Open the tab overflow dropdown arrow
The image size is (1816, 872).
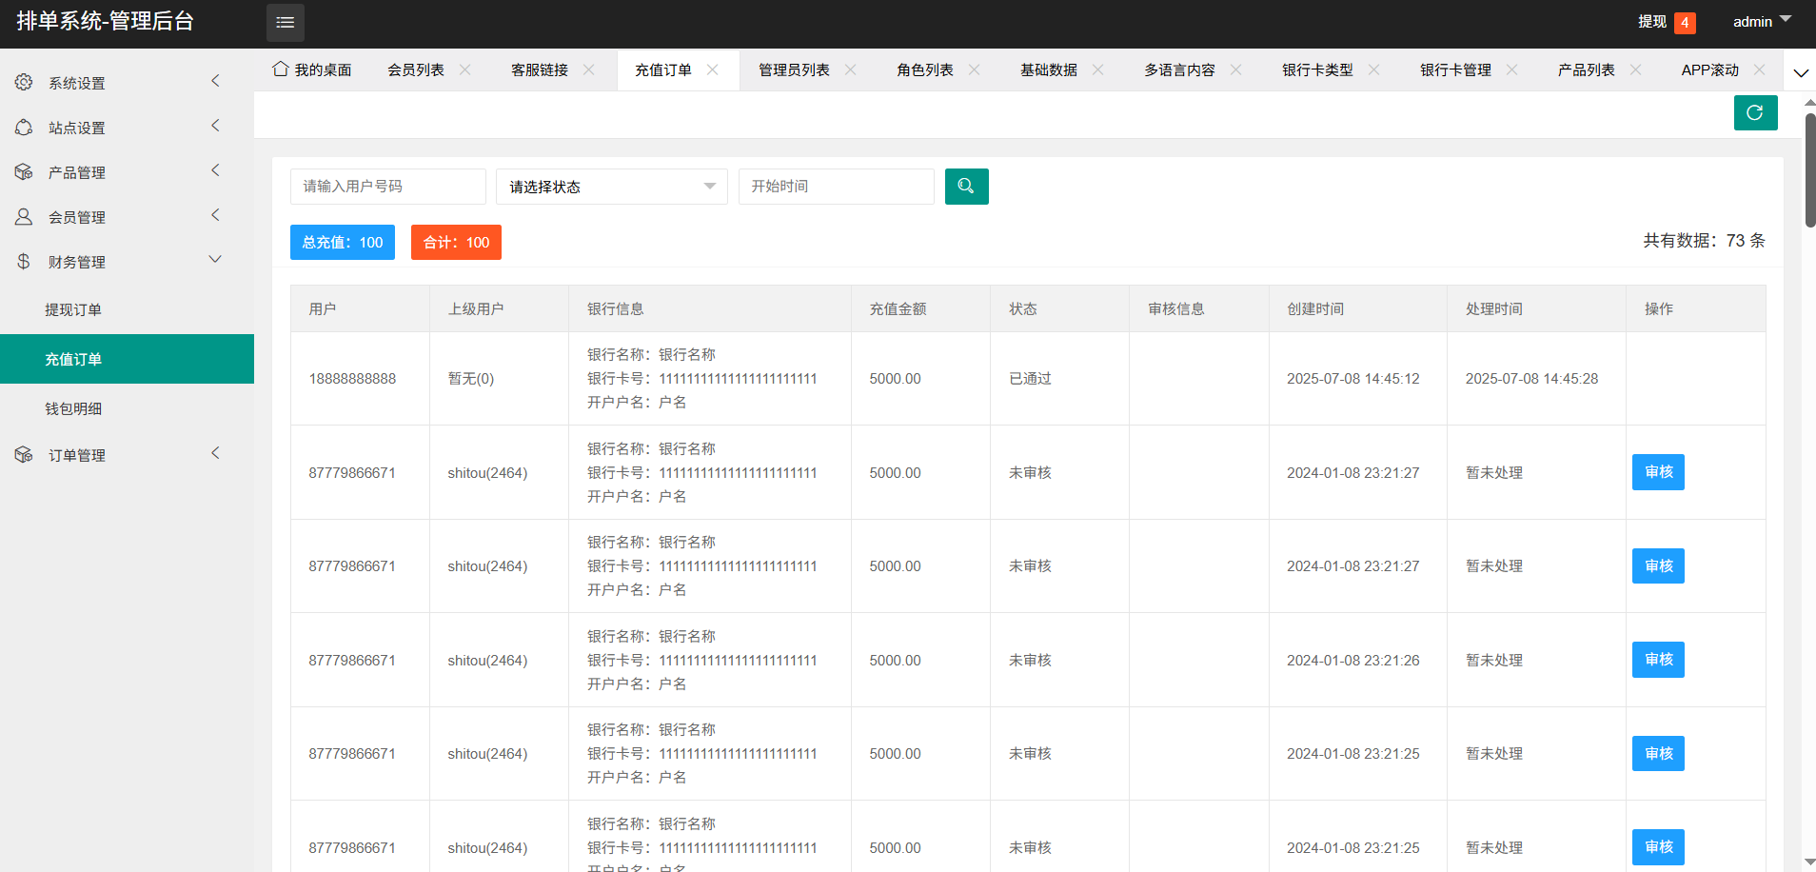[x=1801, y=72]
